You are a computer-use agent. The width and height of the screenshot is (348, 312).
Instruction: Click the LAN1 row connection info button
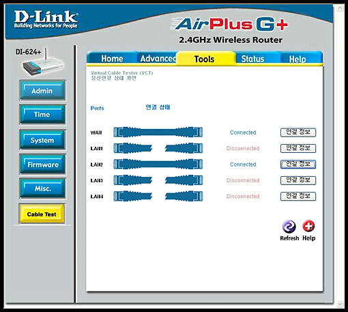[298, 148]
